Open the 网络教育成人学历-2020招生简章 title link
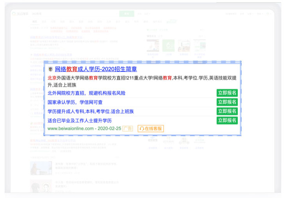The width and height of the screenshot is (285, 198). click(x=96, y=69)
